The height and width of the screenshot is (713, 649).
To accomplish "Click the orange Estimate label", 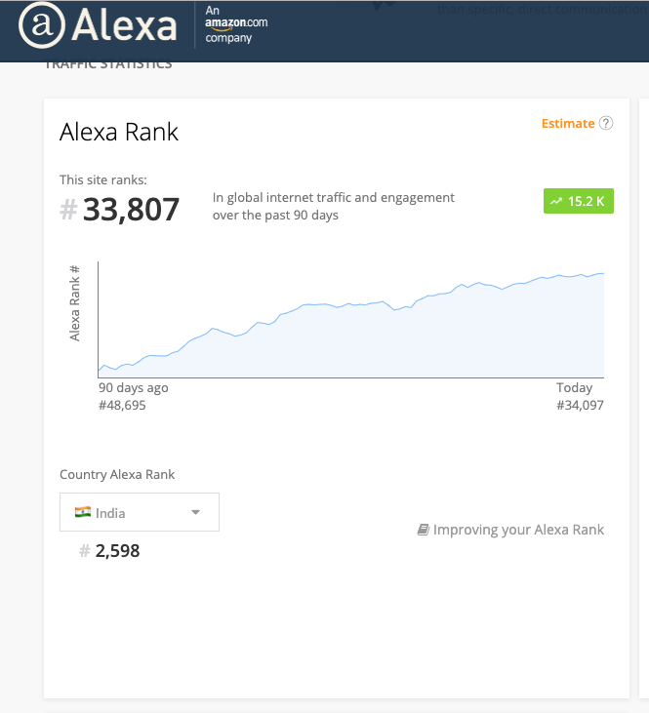I will [x=567, y=123].
